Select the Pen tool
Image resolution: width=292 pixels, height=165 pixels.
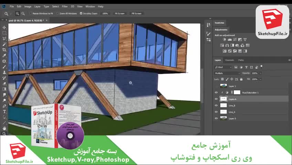pyautogui.click(x=4, y=106)
